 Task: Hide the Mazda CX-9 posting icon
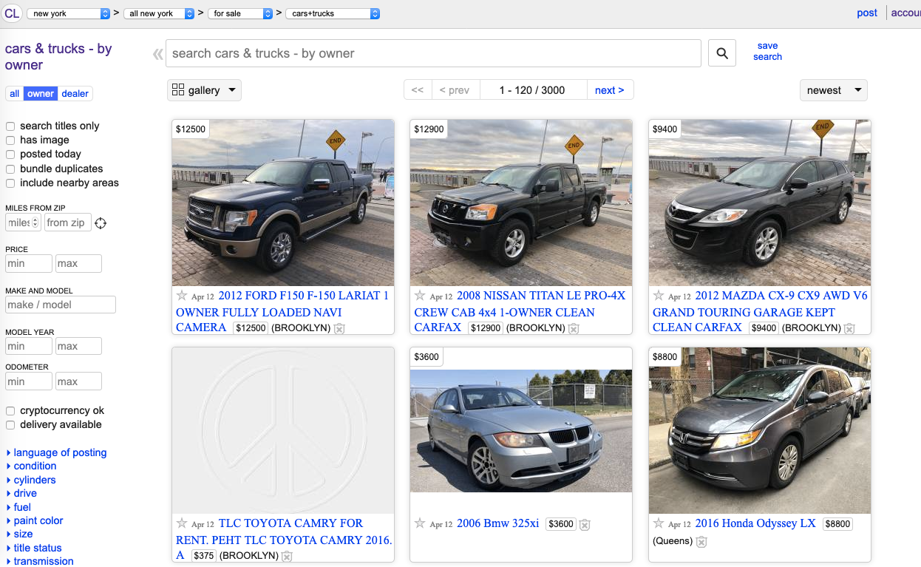(x=849, y=328)
